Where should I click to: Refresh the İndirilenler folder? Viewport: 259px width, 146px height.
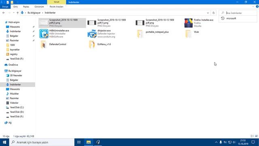(x=213, y=13)
